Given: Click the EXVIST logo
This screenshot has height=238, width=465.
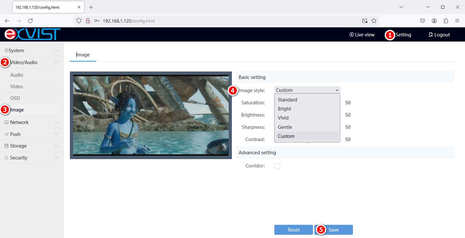Looking at the screenshot, I should pyautogui.click(x=32, y=34).
